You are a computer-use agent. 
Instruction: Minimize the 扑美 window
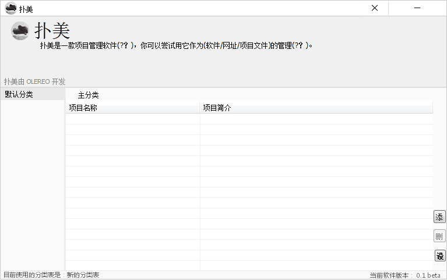[x=417, y=8]
